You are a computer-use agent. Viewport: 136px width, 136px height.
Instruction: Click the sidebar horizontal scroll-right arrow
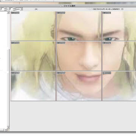[x=6, y=130]
